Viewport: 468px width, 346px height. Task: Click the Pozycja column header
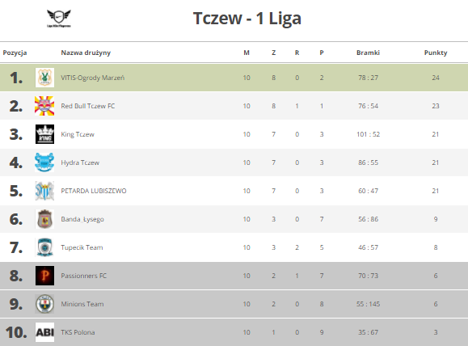coord(15,53)
